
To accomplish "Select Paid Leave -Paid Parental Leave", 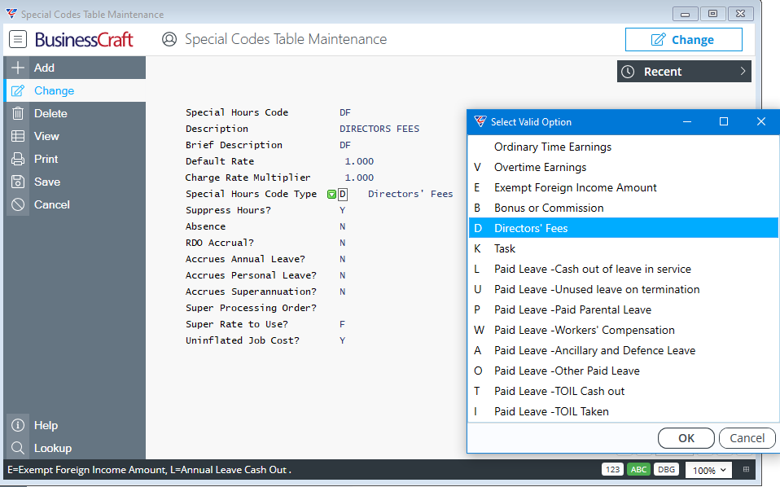I will tap(624, 310).
